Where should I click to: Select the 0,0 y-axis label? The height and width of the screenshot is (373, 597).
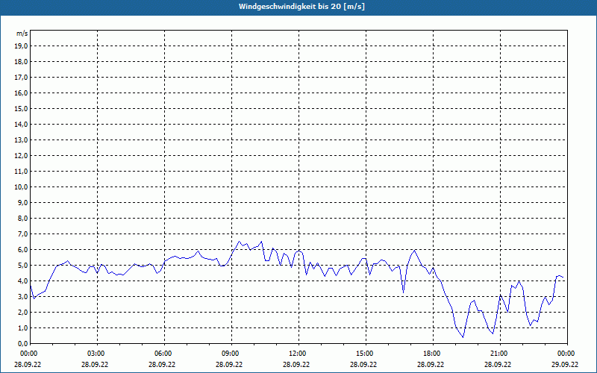pyautogui.click(x=22, y=343)
